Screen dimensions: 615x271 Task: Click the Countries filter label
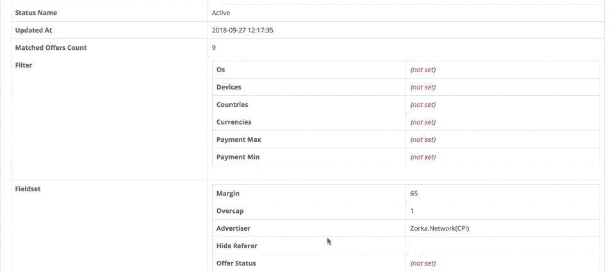click(x=232, y=104)
